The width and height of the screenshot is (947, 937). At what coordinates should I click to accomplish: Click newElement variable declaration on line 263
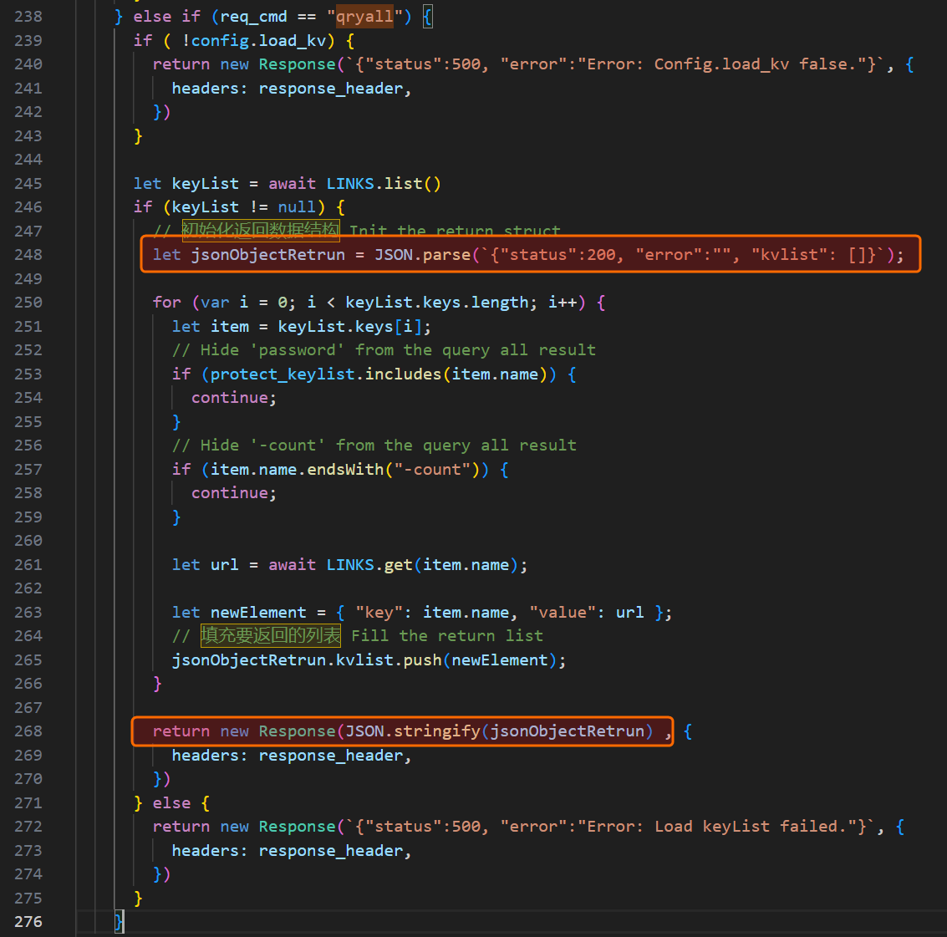pos(258,613)
